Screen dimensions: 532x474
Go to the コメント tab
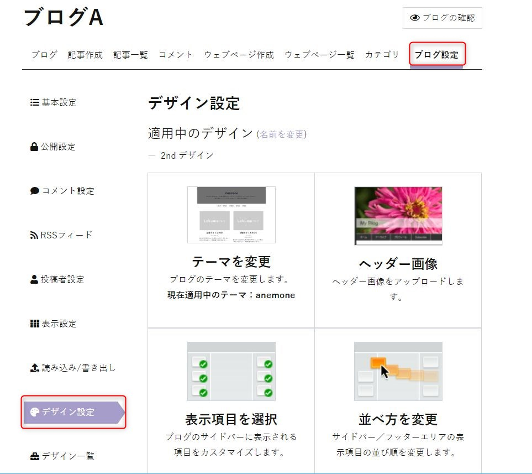(x=176, y=55)
